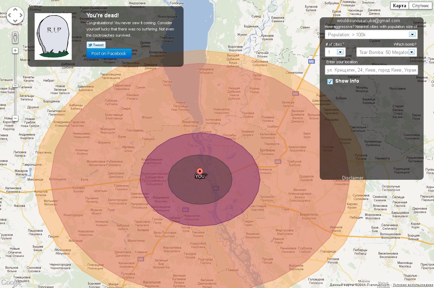Viewport: 434px width, 288px height.
Task: Zoom in with the plus button
Action: (15, 50)
